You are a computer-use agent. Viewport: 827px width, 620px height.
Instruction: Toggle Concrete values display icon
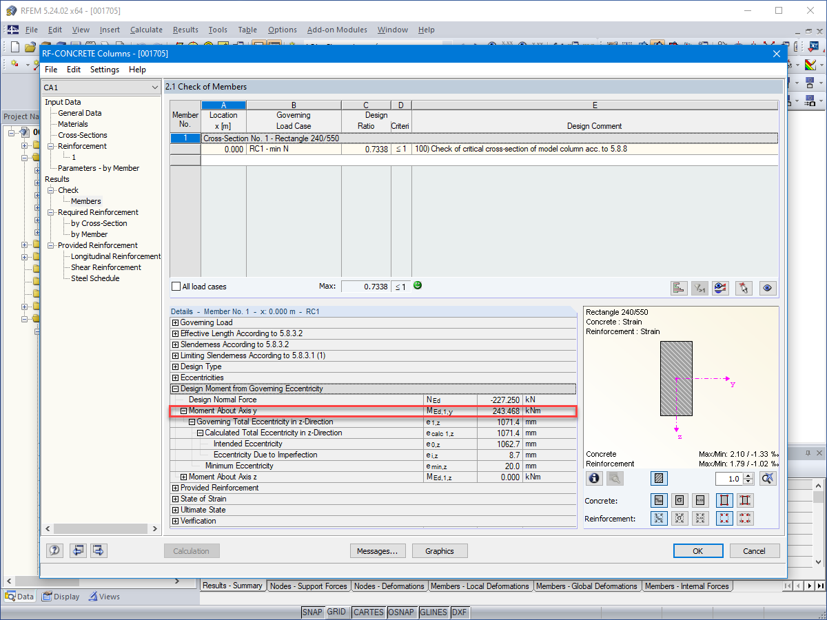pos(745,501)
